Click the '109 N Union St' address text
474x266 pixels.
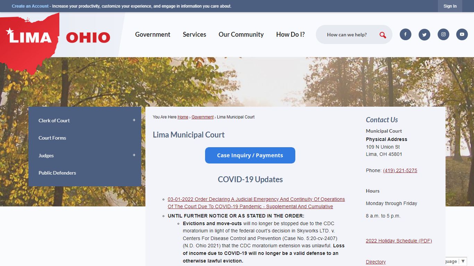[383, 147]
